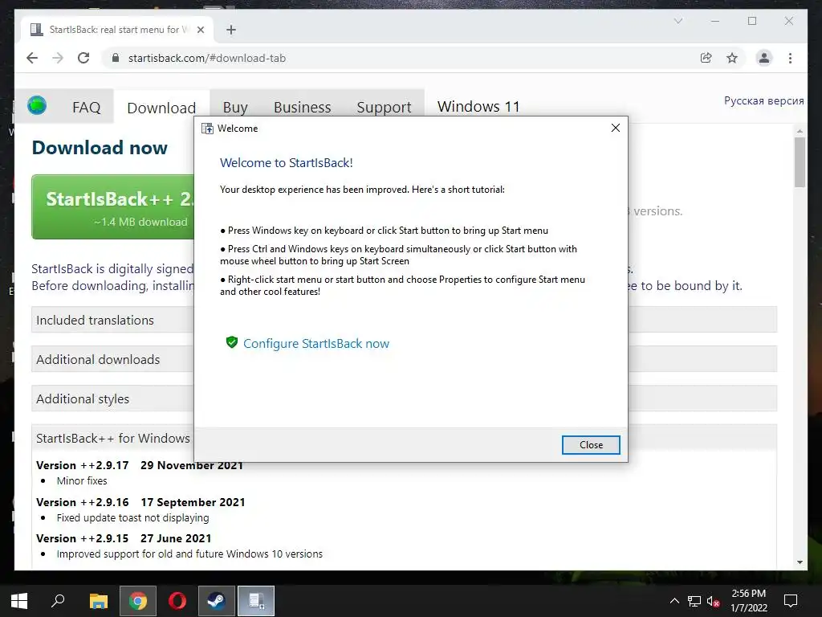The image size is (822, 617).
Task: Click Welcome to StartIsBack! heading
Action: click(287, 162)
